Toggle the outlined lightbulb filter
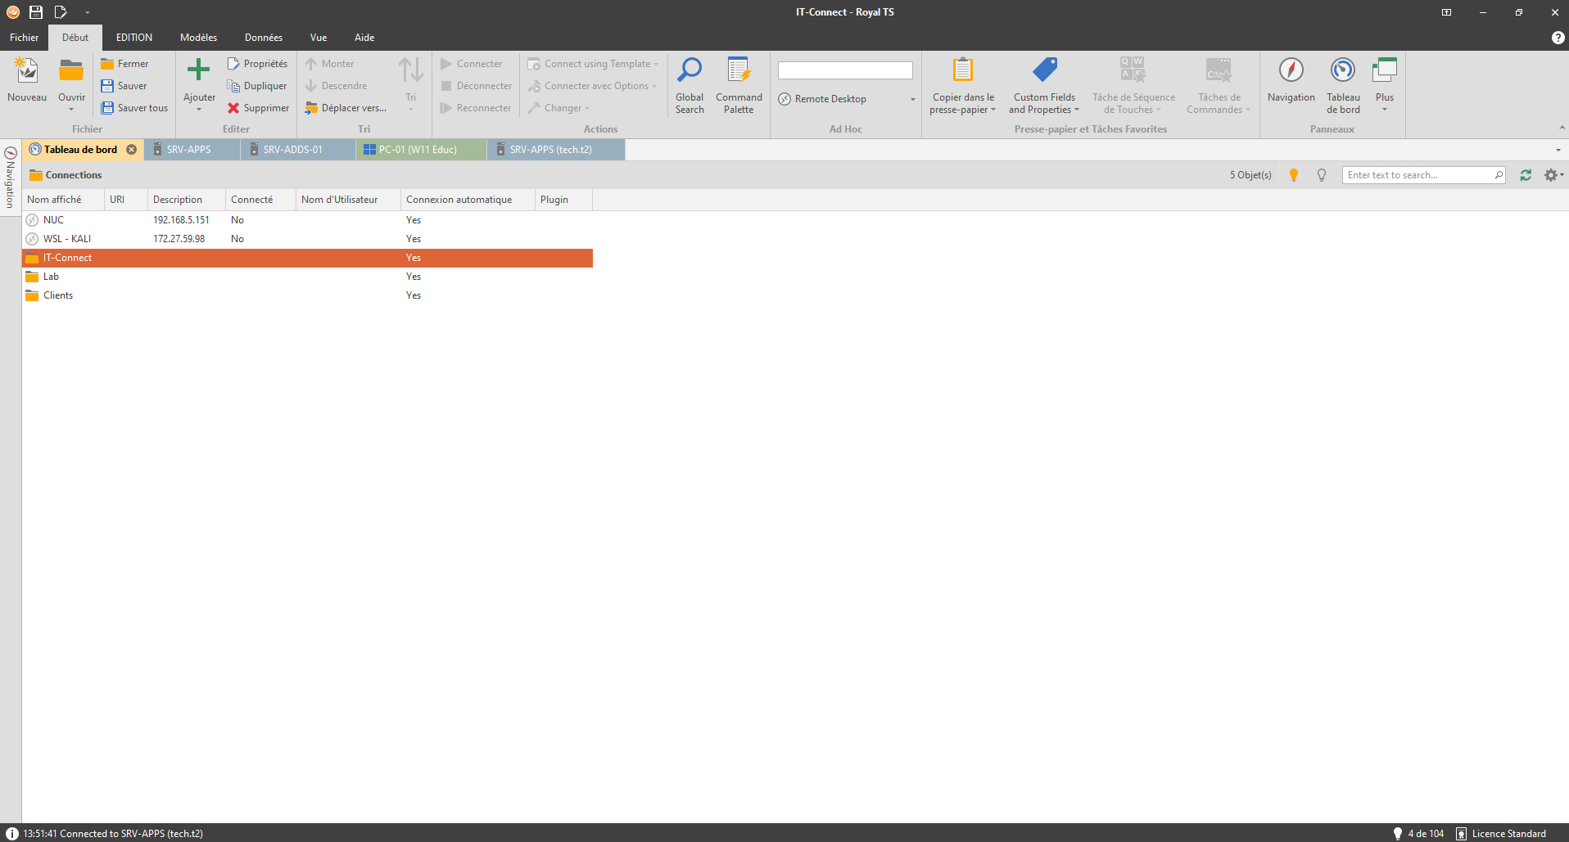This screenshot has width=1569, height=842. (x=1321, y=175)
